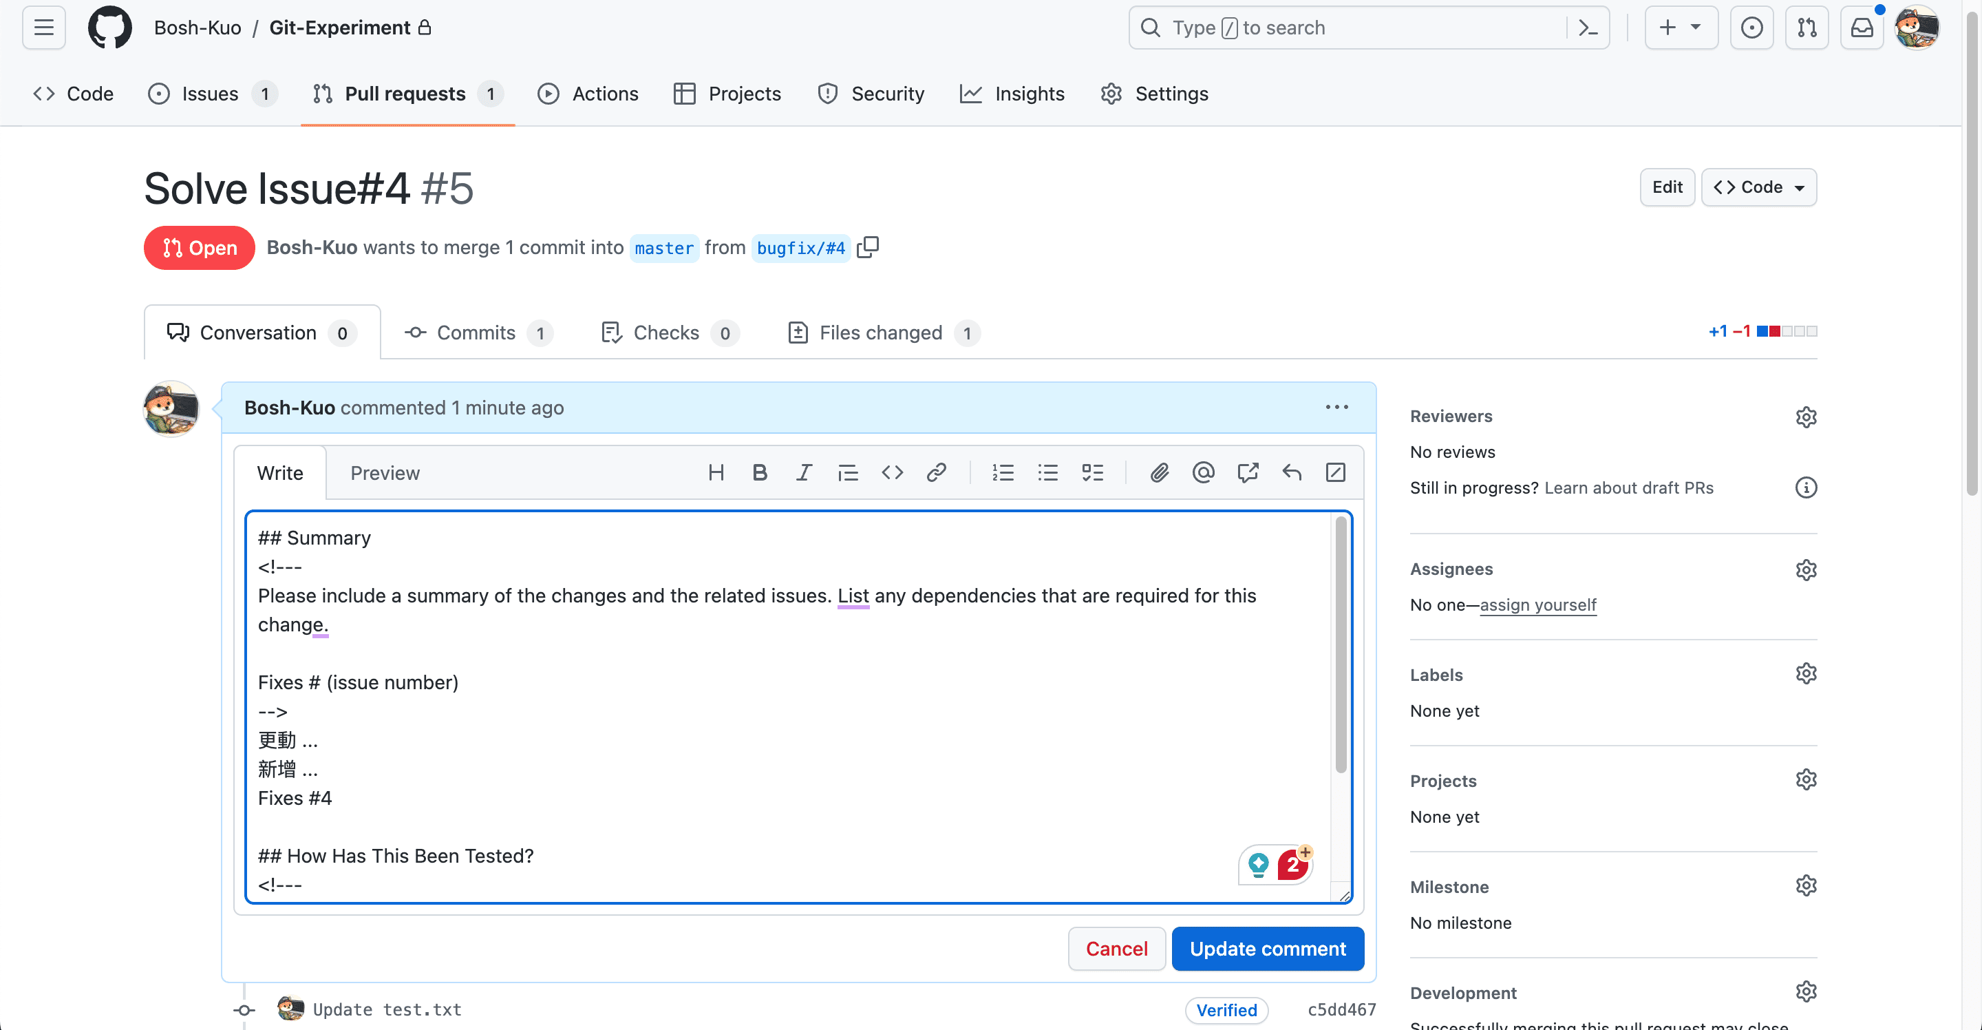
Task: Click the Bold formatting icon
Action: click(759, 472)
